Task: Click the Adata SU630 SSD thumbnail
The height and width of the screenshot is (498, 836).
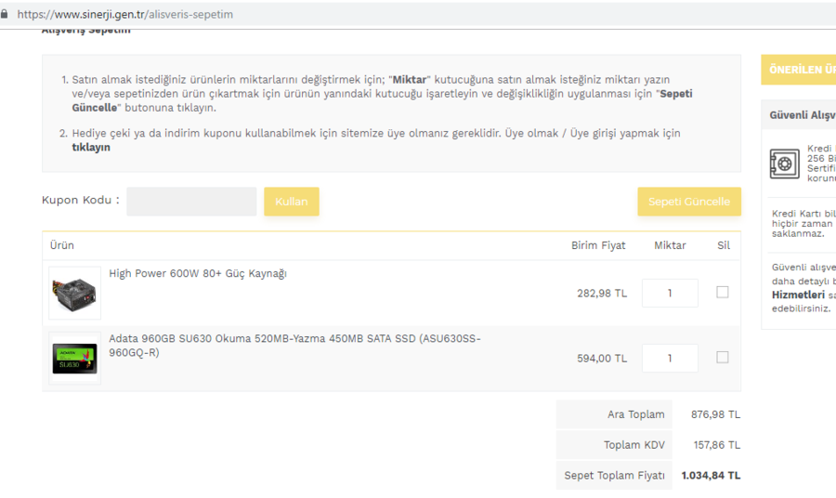Action: [74, 359]
